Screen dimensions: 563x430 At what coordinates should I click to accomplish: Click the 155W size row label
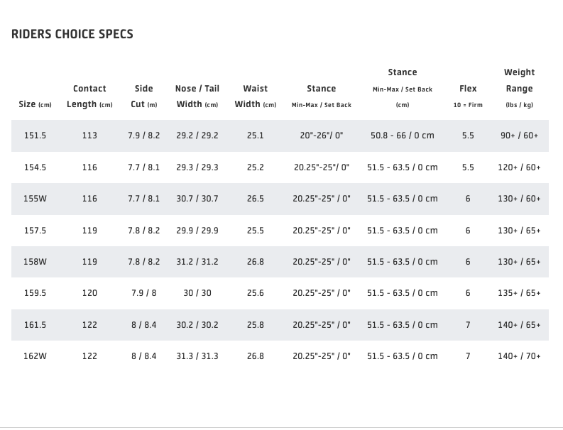coord(35,199)
